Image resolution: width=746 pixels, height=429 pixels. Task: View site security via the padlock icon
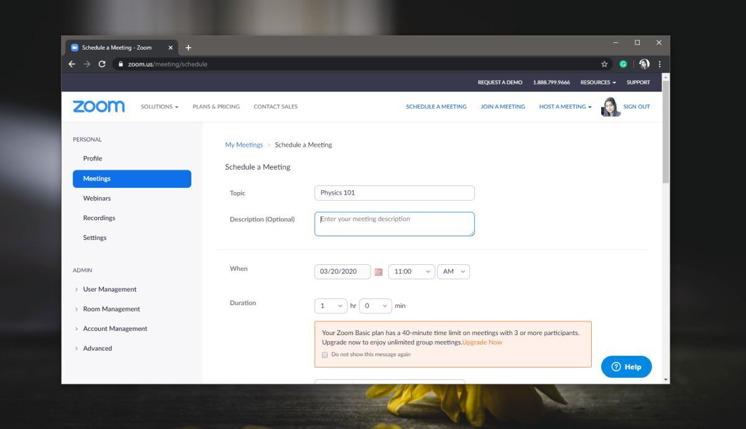point(121,63)
